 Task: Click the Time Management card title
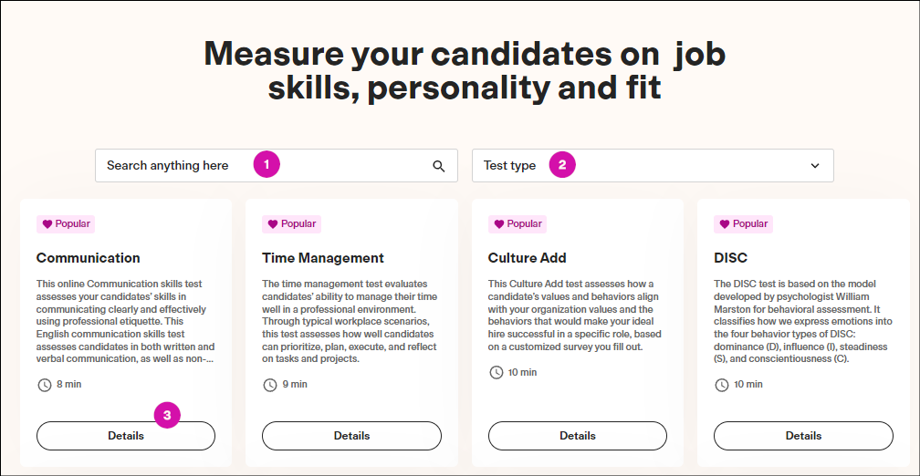click(323, 258)
